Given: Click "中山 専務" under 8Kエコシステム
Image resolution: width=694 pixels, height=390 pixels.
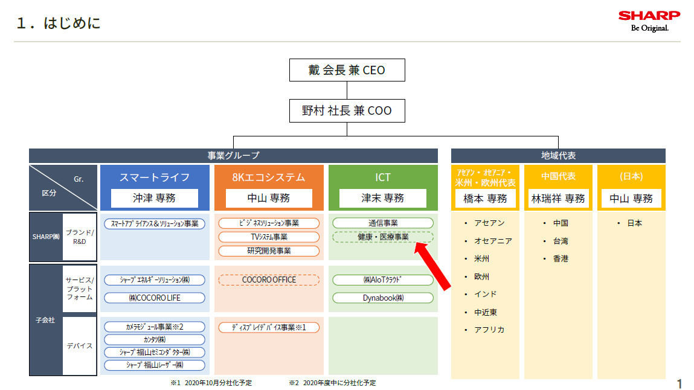Looking at the screenshot, I should (x=269, y=198).
